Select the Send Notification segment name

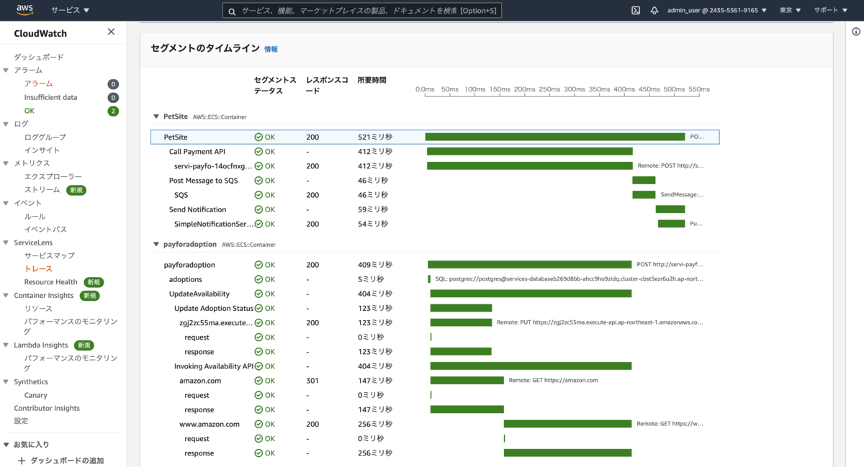click(x=197, y=209)
